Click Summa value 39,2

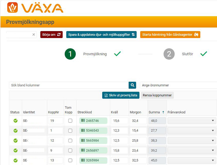tap(157, 151)
